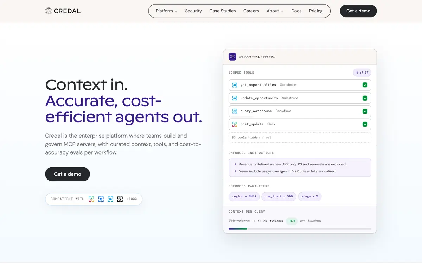Click the revops-mcp-server server icon
This screenshot has width=422, height=264.
[x=232, y=56]
